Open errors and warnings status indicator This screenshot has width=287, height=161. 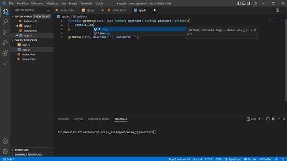click(9, 159)
